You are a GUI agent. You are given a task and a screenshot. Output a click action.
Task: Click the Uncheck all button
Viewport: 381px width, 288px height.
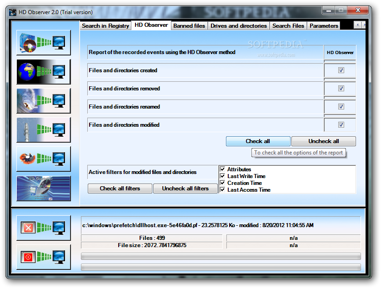324,141
